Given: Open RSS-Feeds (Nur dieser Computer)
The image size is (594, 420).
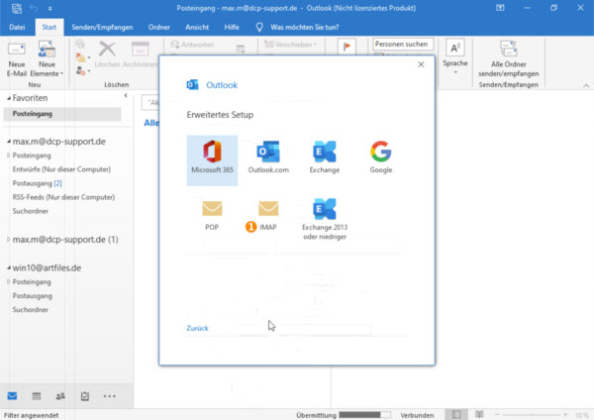Looking at the screenshot, I should pos(63,197).
